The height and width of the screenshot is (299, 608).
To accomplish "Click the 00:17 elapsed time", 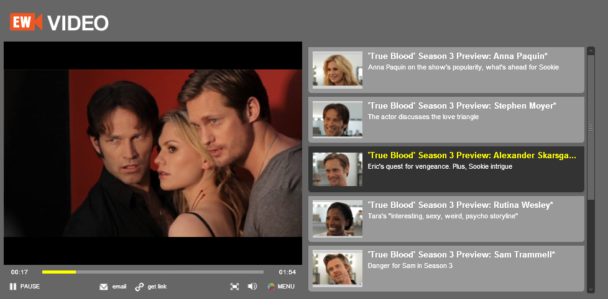I will tap(19, 272).
